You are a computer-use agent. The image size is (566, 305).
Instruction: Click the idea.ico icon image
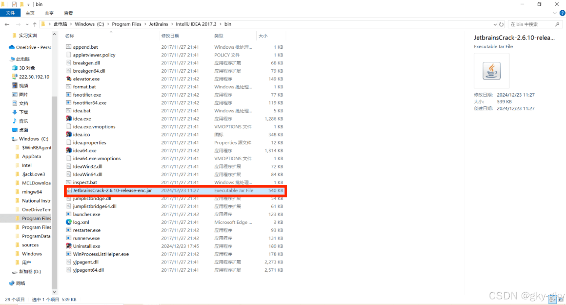click(69, 134)
